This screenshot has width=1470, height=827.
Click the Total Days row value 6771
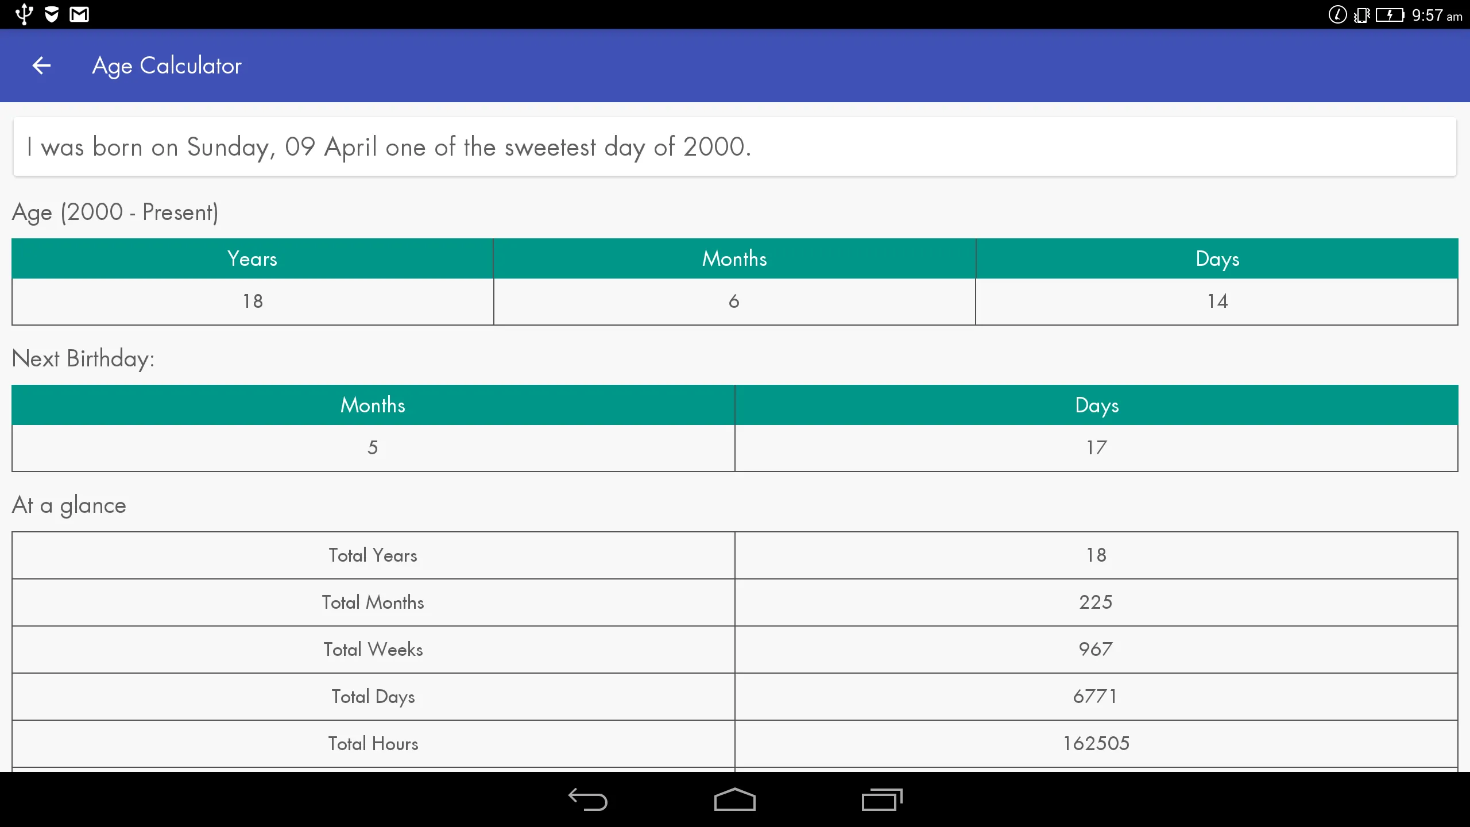click(x=1096, y=695)
